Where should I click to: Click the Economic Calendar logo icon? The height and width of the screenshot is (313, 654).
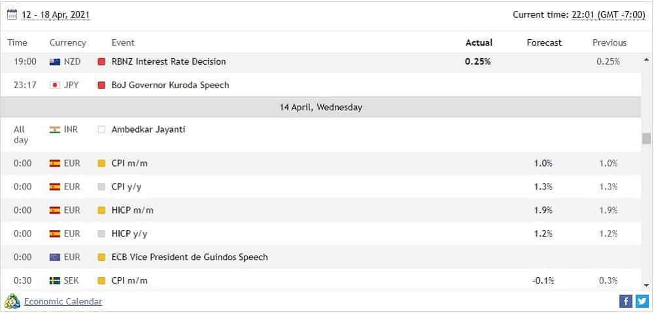tap(12, 301)
